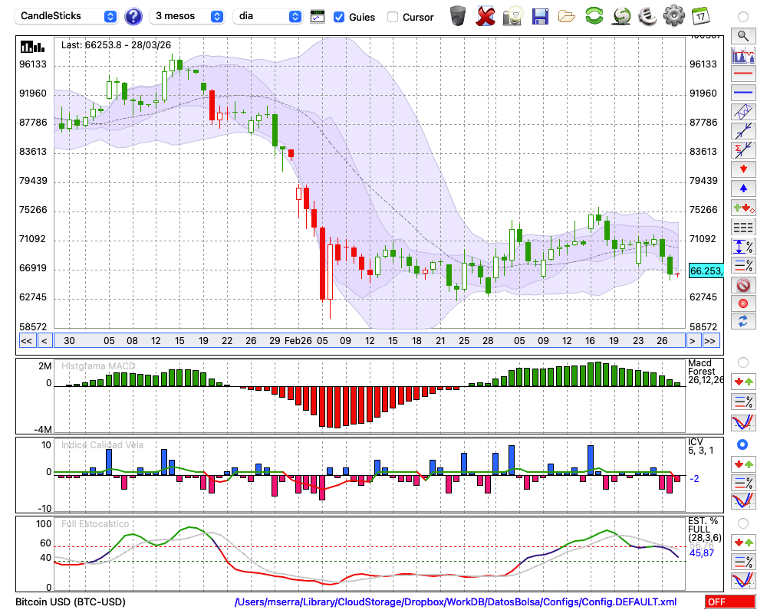
Task: Select the blue horizontal line tool
Action: pyautogui.click(x=742, y=93)
